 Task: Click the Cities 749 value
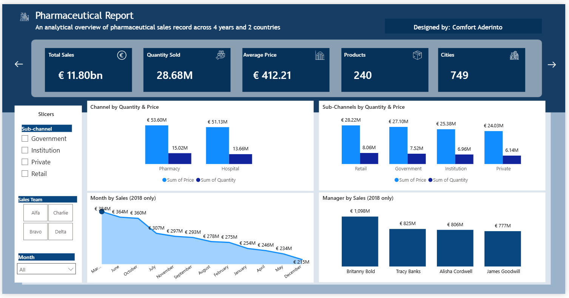coord(460,75)
